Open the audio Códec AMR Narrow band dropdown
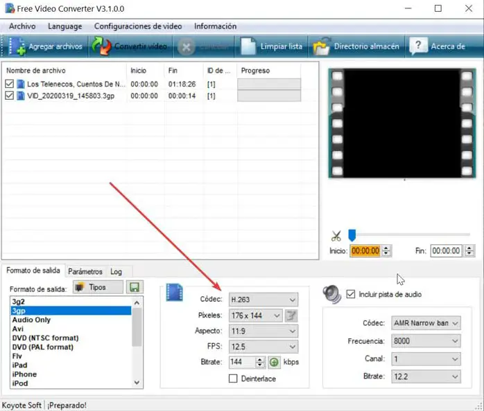This screenshot has width=484, height=411. [x=426, y=323]
